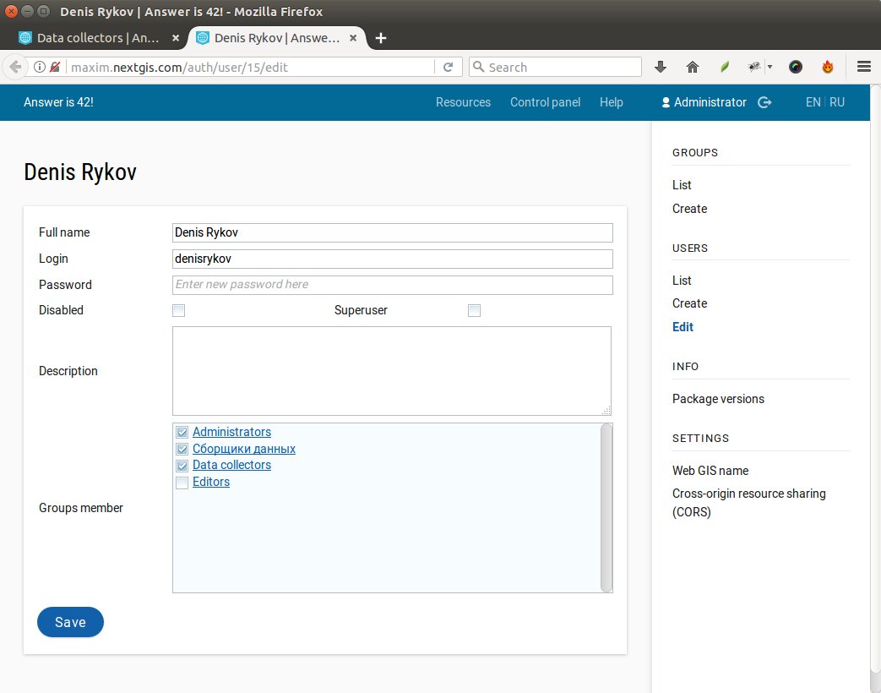Enable the Superuser checkbox

tap(474, 310)
